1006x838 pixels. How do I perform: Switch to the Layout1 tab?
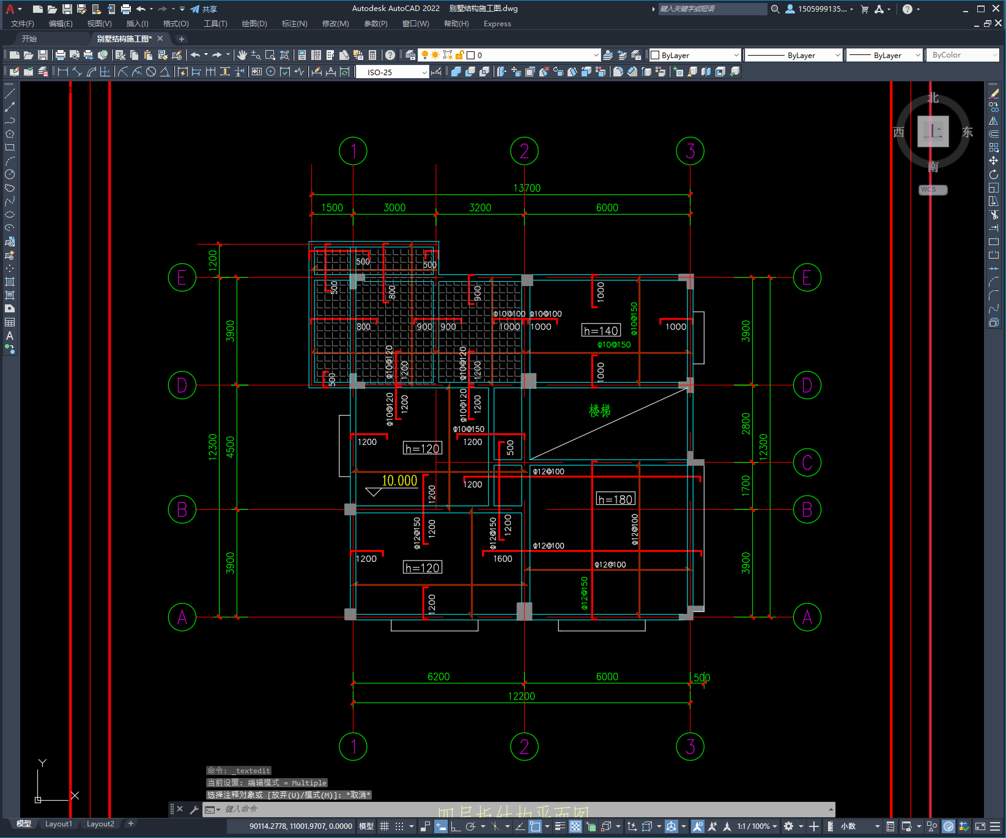click(59, 824)
